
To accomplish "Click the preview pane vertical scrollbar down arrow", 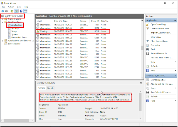I will click(x=140, y=118).
